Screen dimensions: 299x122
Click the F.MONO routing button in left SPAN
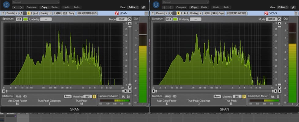point(57,13)
